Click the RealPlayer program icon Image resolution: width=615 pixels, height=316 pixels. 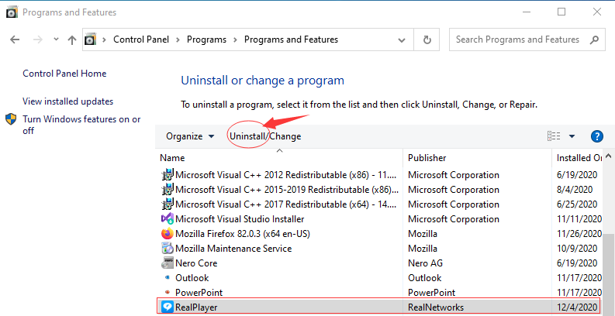coord(168,307)
